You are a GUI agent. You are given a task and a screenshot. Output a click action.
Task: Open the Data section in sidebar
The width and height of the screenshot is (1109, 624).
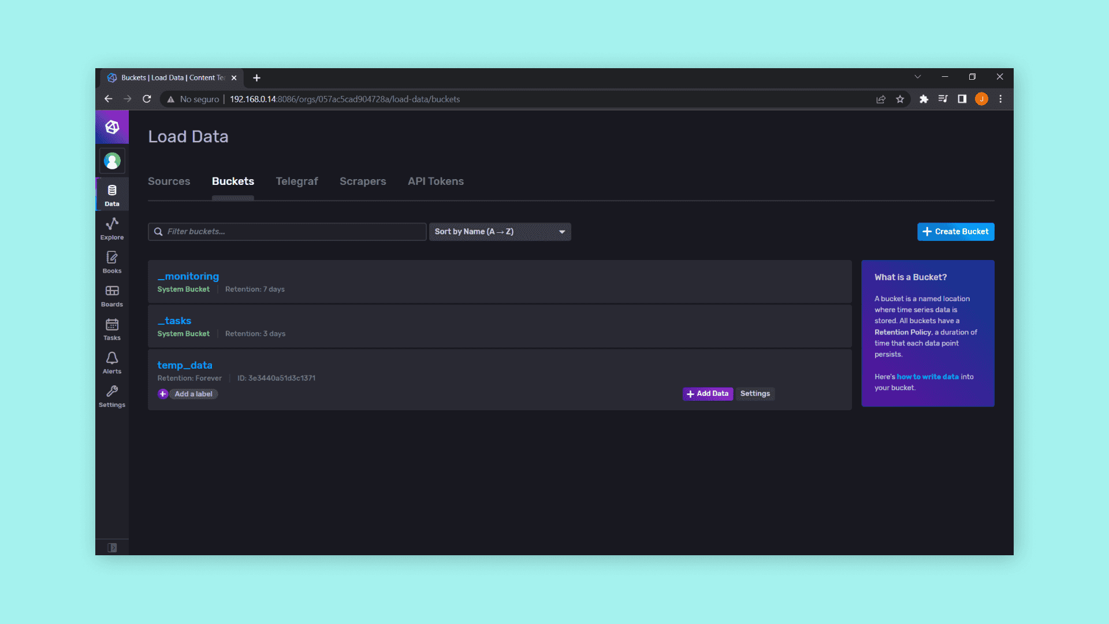(x=112, y=195)
